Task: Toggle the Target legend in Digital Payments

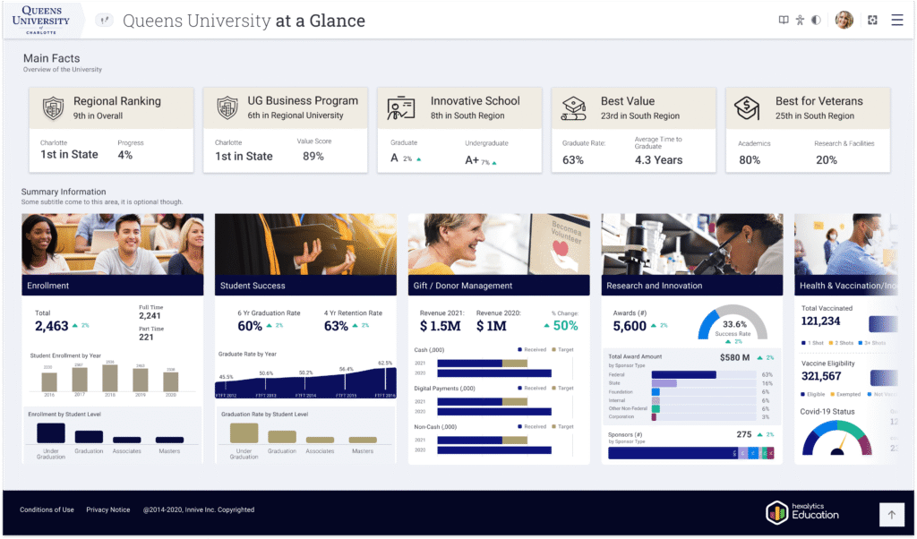Action: pyautogui.click(x=565, y=389)
